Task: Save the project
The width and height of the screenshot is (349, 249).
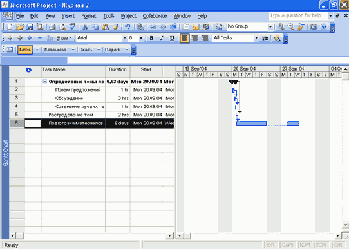Action: [x=30, y=27]
